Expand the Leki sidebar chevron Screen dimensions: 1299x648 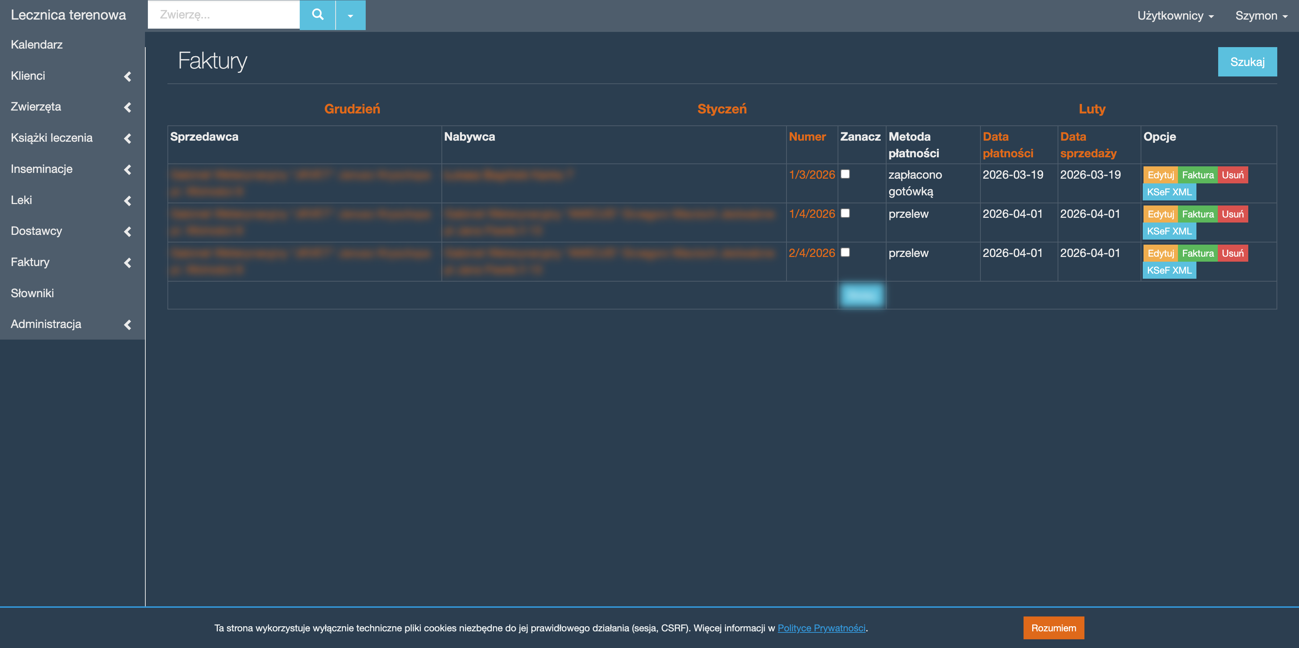(x=128, y=201)
